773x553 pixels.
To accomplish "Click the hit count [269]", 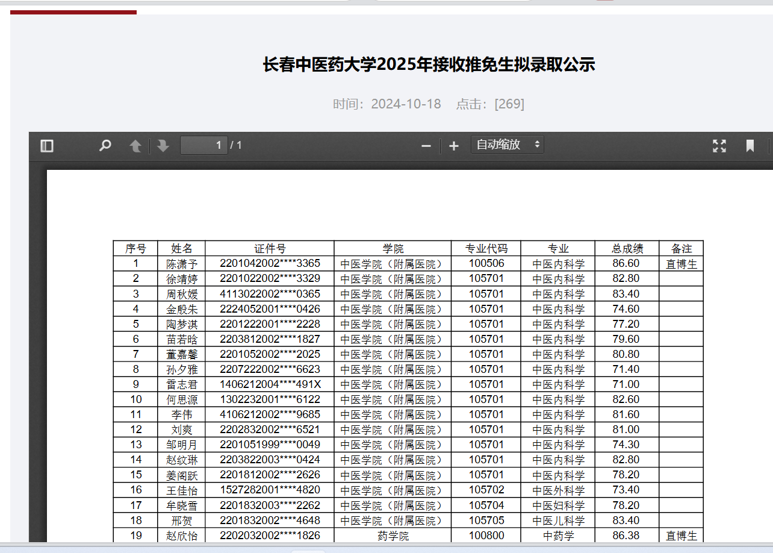I will pyautogui.click(x=509, y=104).
